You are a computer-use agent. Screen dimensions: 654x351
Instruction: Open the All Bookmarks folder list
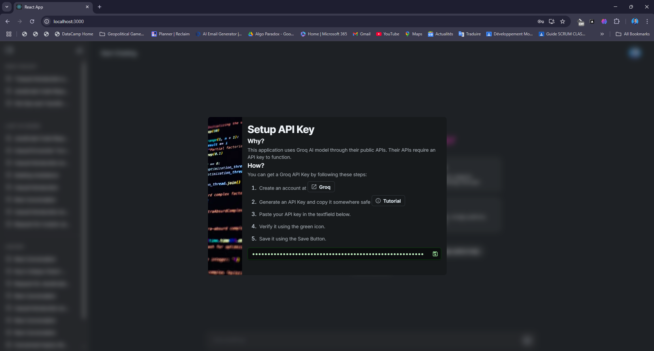tap(633, 34)
